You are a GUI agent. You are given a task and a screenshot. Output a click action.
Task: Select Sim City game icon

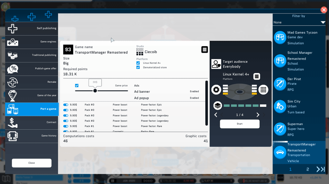280,106
